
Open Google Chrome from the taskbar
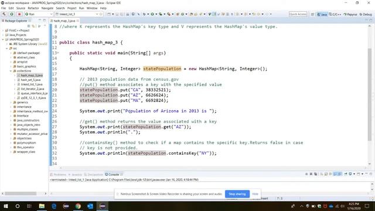[x=78, y=206]
